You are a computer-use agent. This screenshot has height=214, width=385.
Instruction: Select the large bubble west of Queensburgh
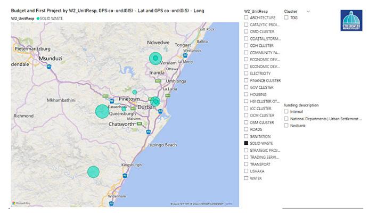pyautogui.click(x=102, y=111)
